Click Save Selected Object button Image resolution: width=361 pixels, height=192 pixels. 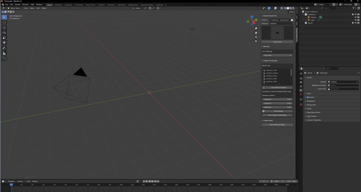[277, 125]
